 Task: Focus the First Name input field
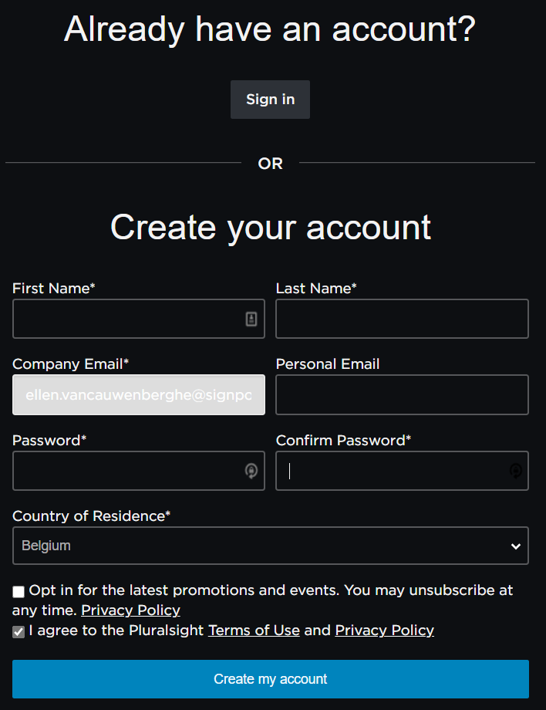pyautogui.click(x=139, y=319)
